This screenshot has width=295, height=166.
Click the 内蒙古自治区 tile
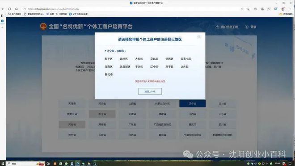tap(162, 104)
